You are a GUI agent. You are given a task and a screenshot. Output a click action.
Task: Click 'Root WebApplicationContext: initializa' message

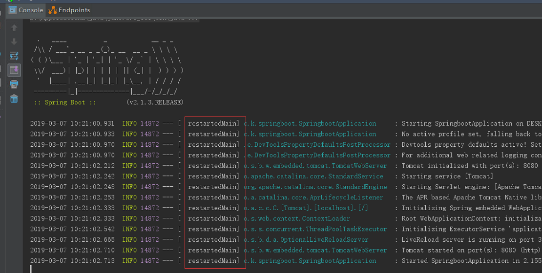(x=472, y=218)
